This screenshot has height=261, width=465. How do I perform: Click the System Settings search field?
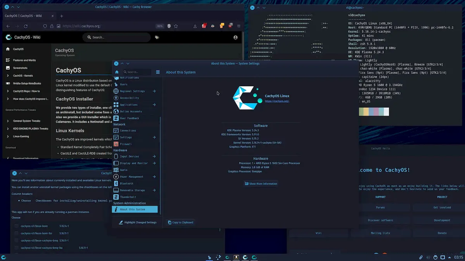point(137,72)
